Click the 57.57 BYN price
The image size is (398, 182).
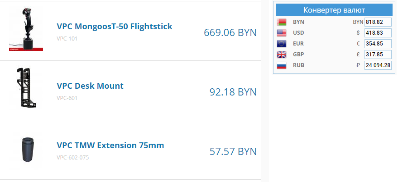click(x=233, y=151)
